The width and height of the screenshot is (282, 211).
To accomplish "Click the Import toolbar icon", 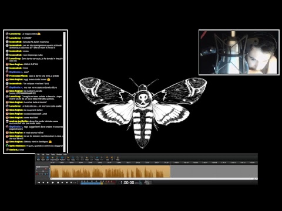I will [52, 158].
